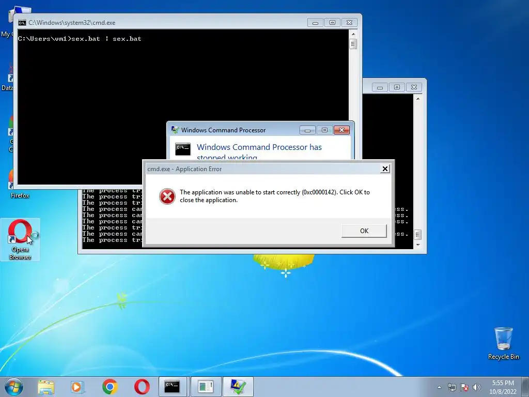529x397 pixels.
Task: Open the network status tray icon
Action: pyautogui.click(x=452, y=387)
